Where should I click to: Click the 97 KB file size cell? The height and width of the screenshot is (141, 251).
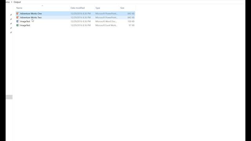pyautogui.click(x=132, y=25)
